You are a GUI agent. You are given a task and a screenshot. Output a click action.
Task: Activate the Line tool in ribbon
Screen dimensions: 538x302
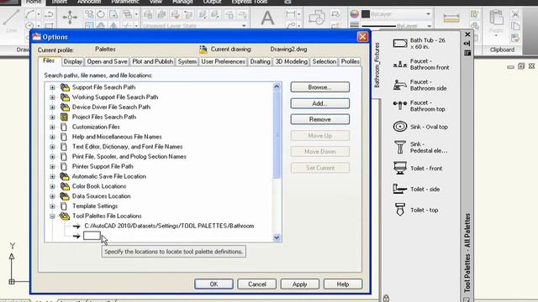point(11,20)
